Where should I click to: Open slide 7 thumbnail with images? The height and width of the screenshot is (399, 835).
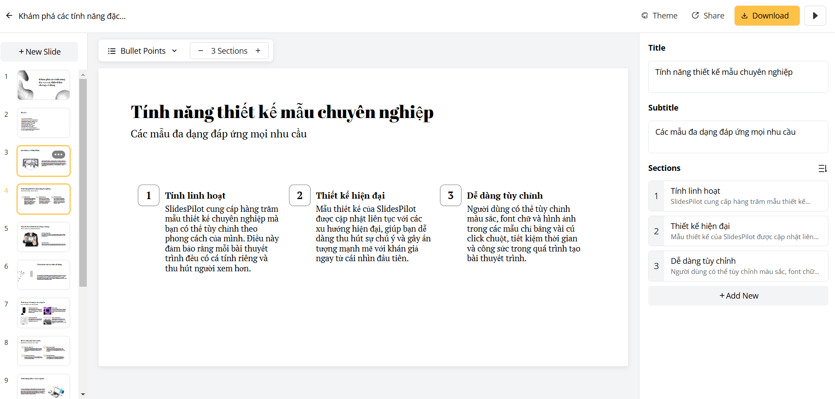point(44,313)
